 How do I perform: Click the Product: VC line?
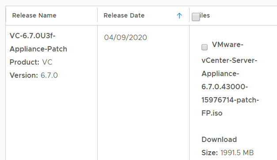coord(31,62)
